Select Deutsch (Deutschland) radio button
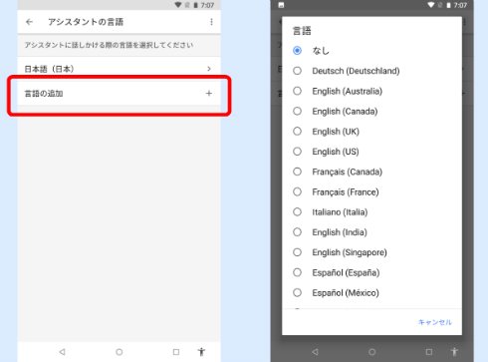Image resolution: width=488 pixels, height=362 pixels. [297, 71]
